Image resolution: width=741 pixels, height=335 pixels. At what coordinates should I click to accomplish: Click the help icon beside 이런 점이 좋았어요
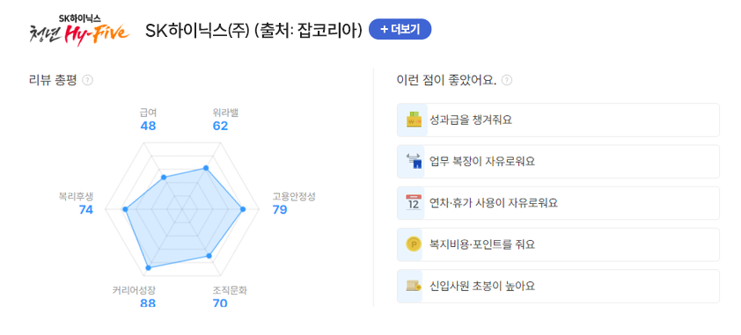coord(507,80)
